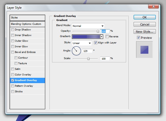
Task: Enable the Drop Shadow checkbox
Action: click(13, 30)
